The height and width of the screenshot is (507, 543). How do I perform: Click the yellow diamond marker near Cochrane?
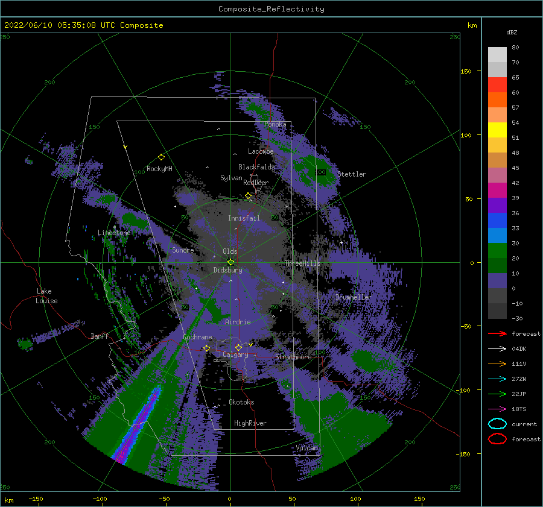[207, 348]
